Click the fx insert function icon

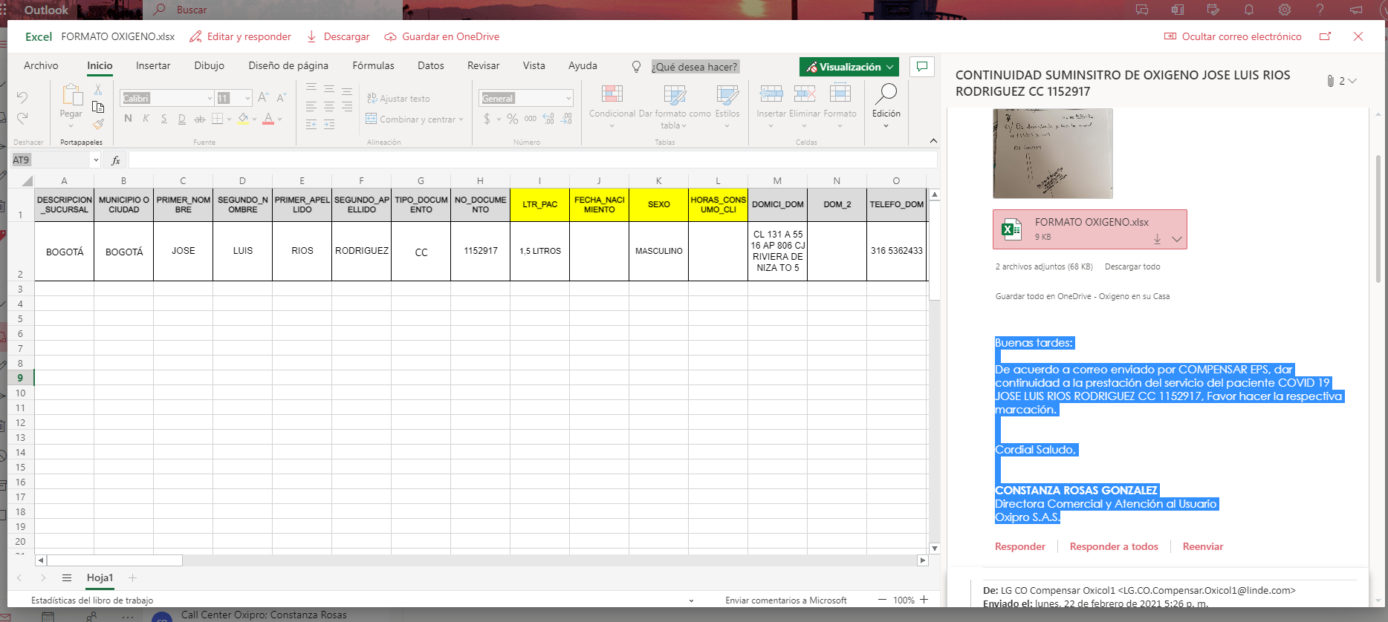click(x=115, y=160)
